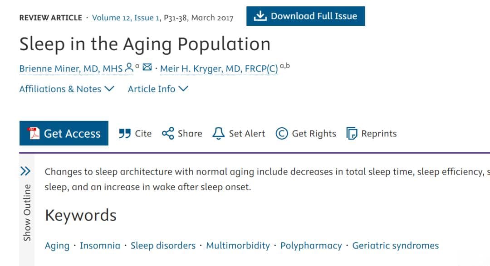Expand the outline with the double chevron

click(25, 171)
